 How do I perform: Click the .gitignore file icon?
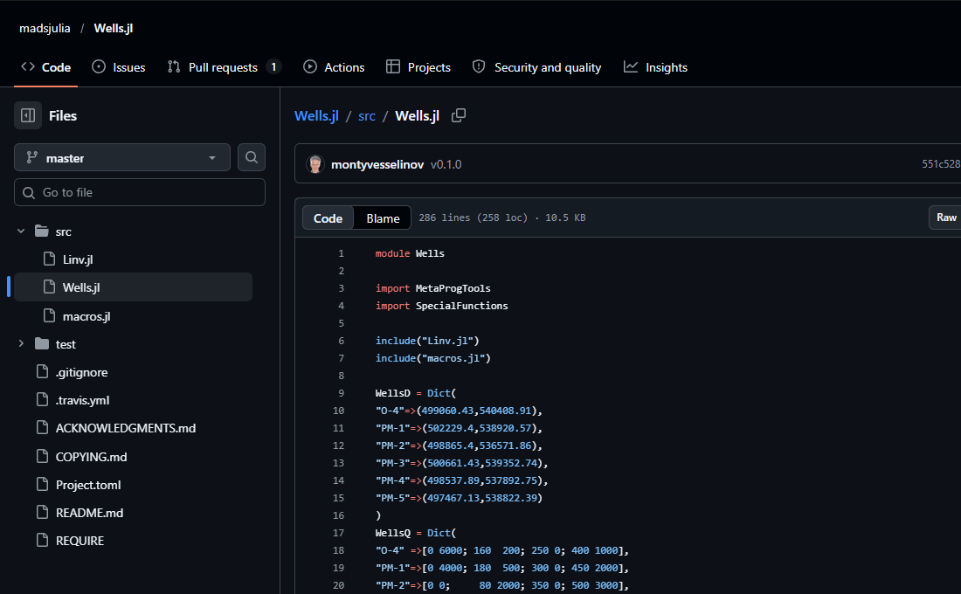tap(42, 371)
